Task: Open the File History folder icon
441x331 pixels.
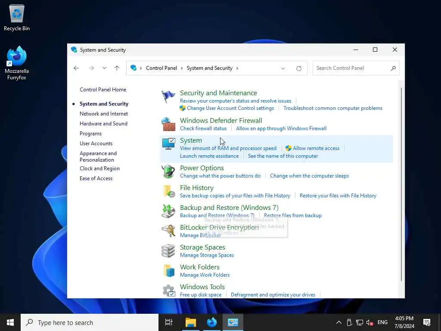Action: tap(169, 191)
